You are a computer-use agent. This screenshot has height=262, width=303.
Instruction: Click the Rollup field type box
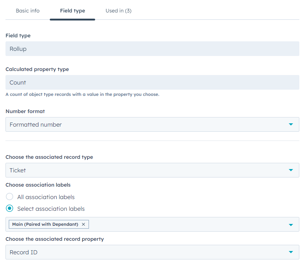(152, 49)
